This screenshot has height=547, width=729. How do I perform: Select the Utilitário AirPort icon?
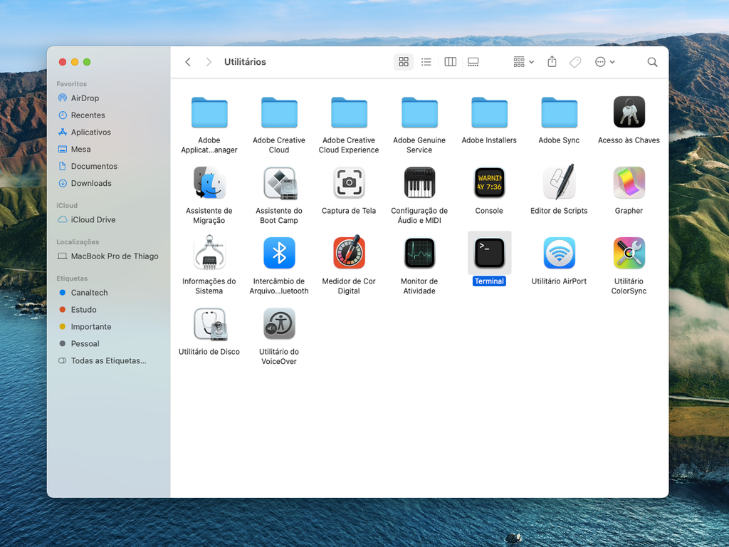click(559, 253)
